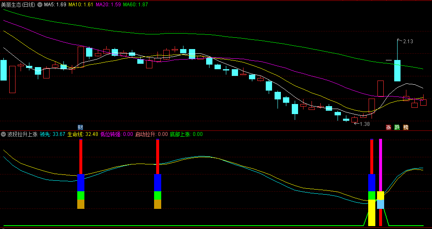Click the light blue block under magenta bar
This screenshot has width=432, height=229.
click(380, 204)
